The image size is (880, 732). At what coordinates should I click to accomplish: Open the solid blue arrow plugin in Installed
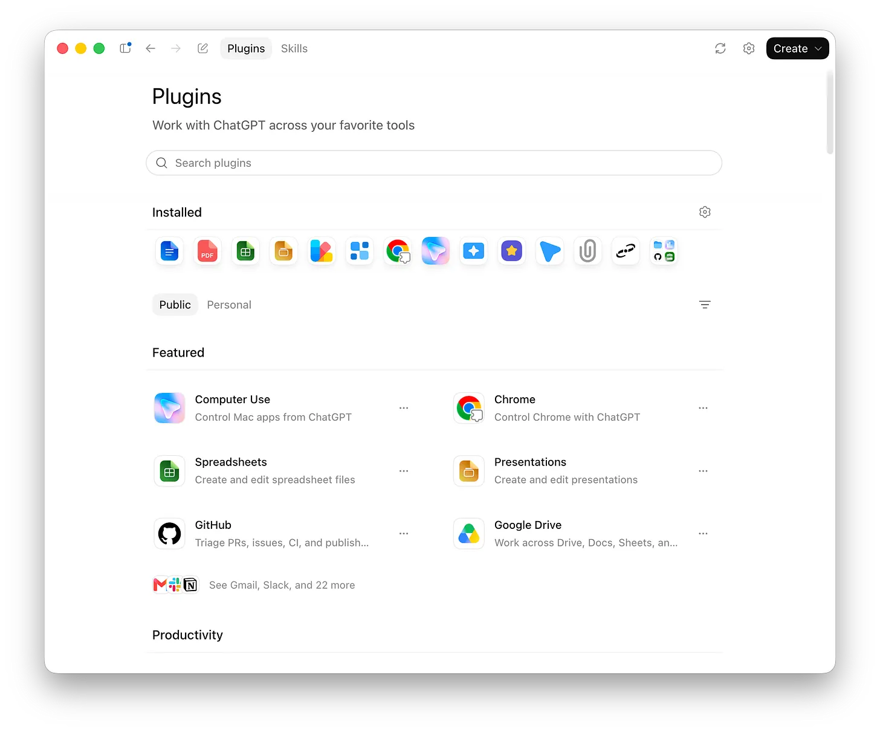550,251
